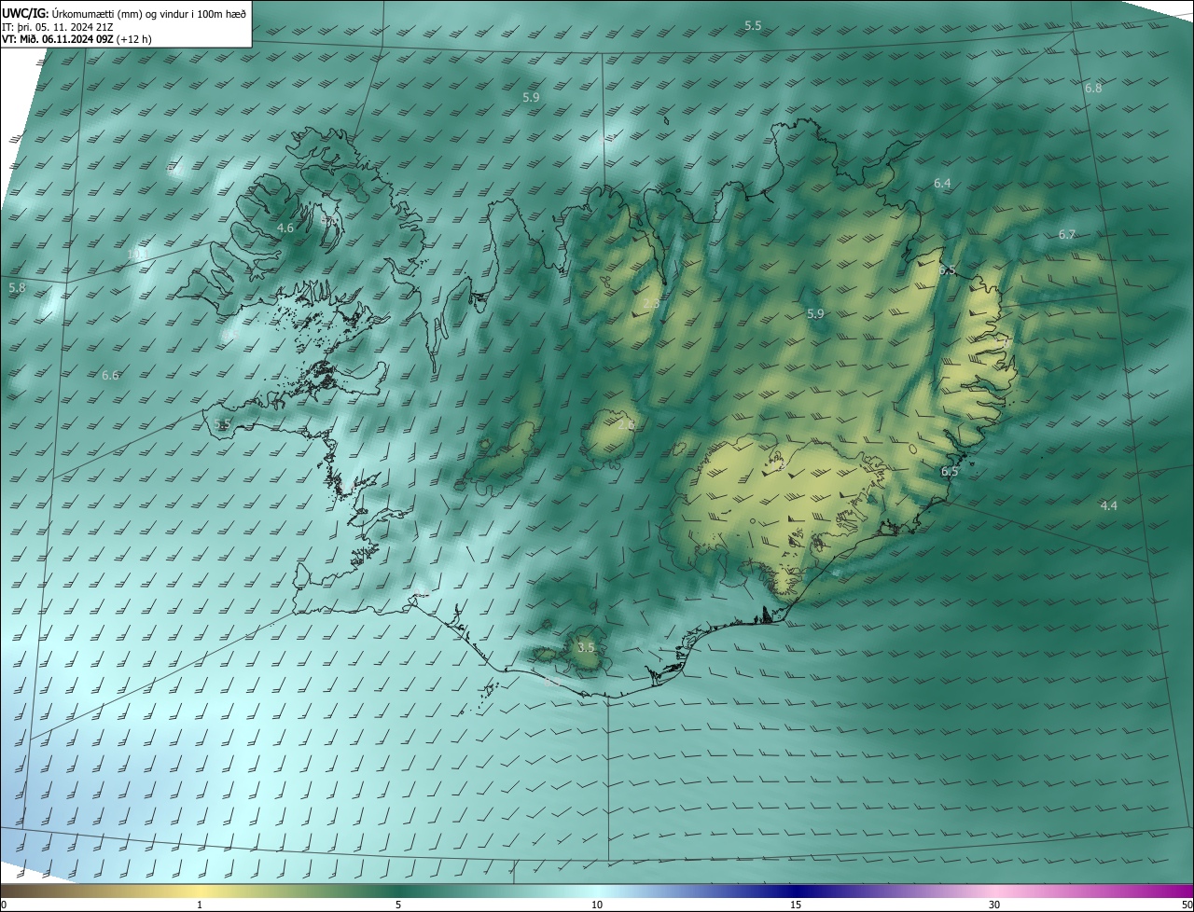This screenshot has width=1194, height=912.
Task: Click the 6.4 value label on the map
Action: click(x=942, y=184)
